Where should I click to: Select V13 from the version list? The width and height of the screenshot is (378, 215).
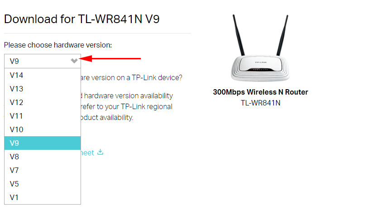click(43, 89)
